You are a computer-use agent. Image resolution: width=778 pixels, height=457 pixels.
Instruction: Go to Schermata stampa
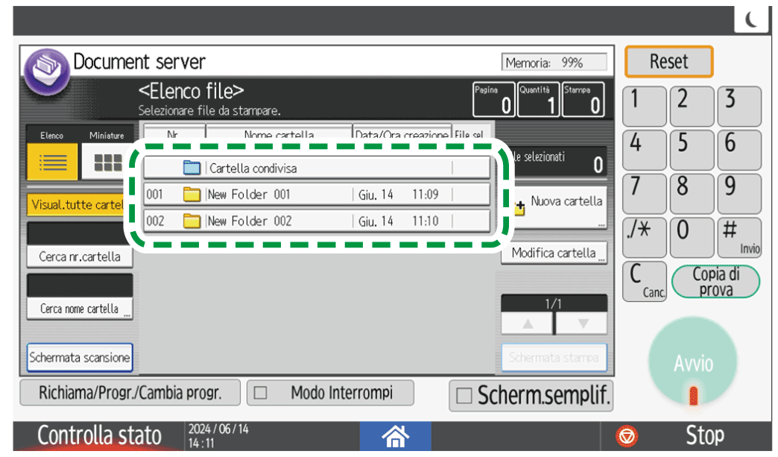554,357
